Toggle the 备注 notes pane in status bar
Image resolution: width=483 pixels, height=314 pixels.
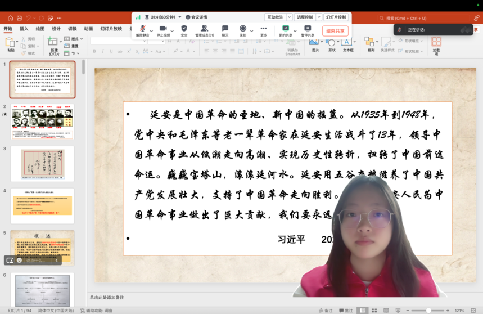[326, 311]
